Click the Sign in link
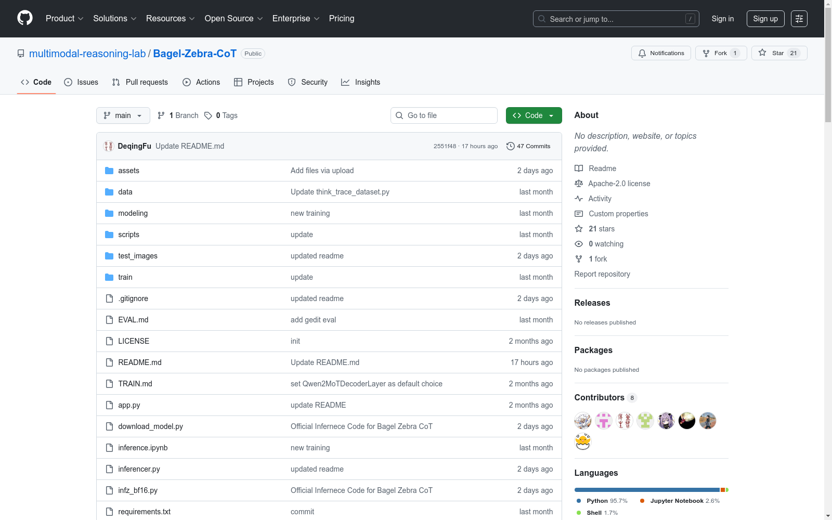The image size is (832, 520). 723,19
